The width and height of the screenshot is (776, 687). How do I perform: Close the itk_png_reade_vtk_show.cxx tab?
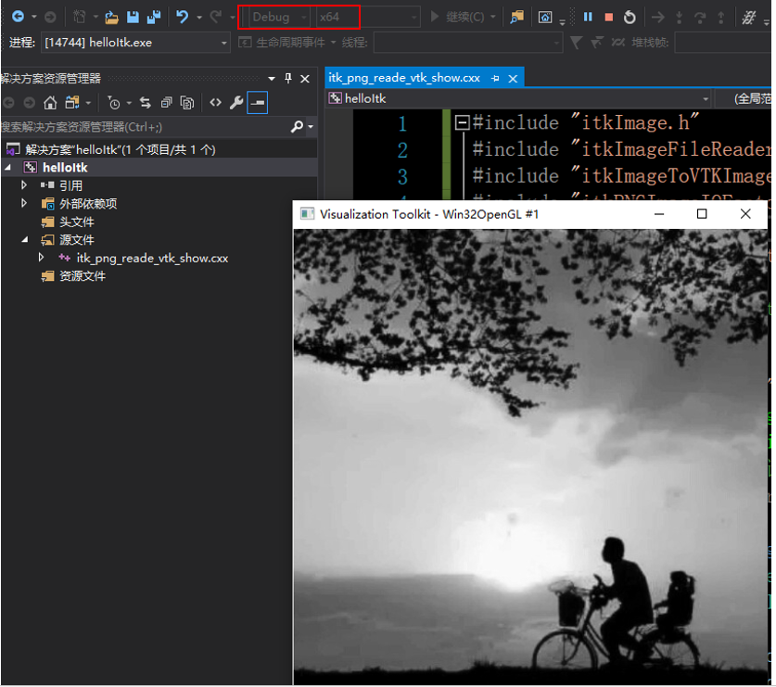point(514,78)
